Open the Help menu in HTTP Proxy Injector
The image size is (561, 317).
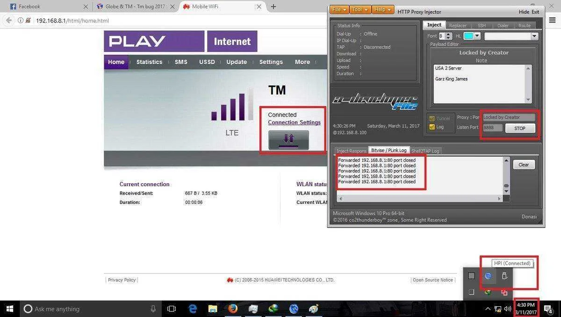tap(382, 10)
